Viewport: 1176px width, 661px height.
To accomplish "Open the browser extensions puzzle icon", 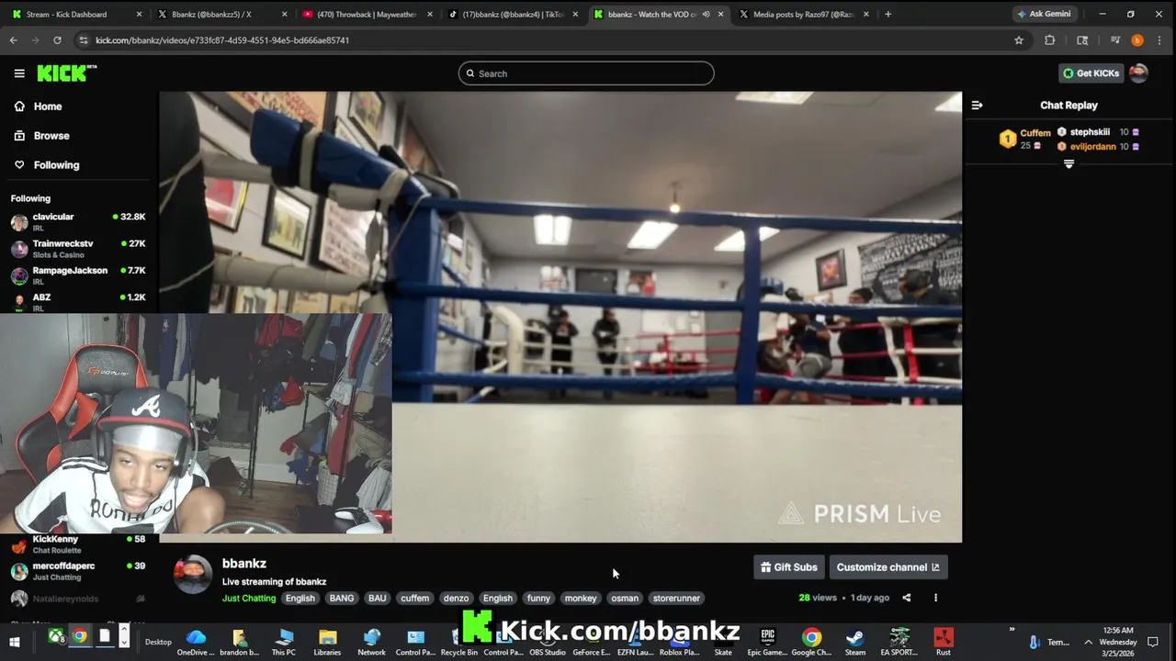I will (x=1050, y=40).
